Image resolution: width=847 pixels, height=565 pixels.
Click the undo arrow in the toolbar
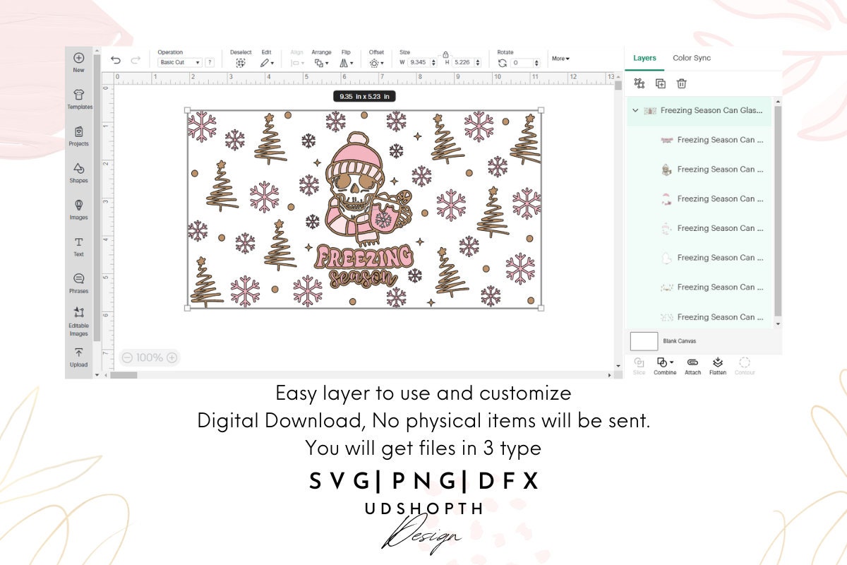coord(115,60)
